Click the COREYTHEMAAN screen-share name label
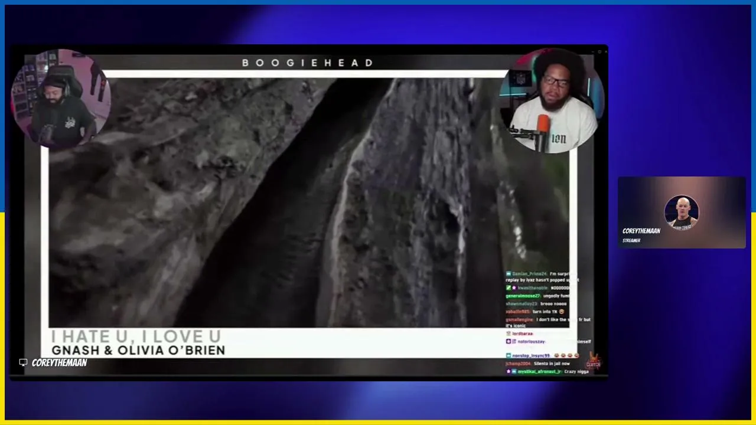 60,363
